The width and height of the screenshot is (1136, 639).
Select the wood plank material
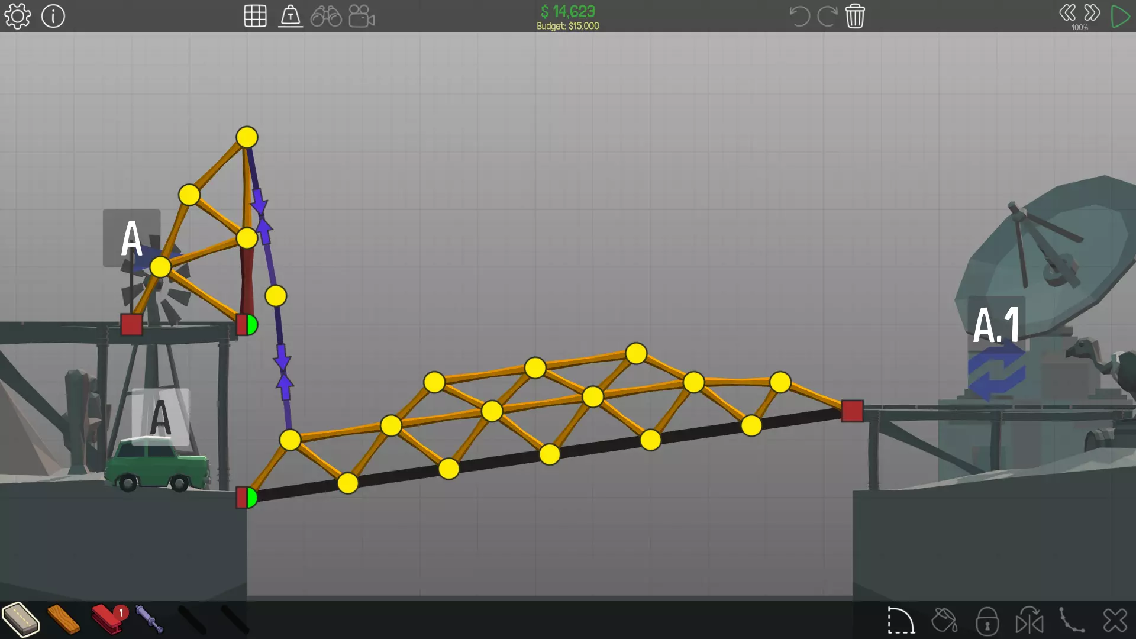pyautogui.click(x=63, y=619)
